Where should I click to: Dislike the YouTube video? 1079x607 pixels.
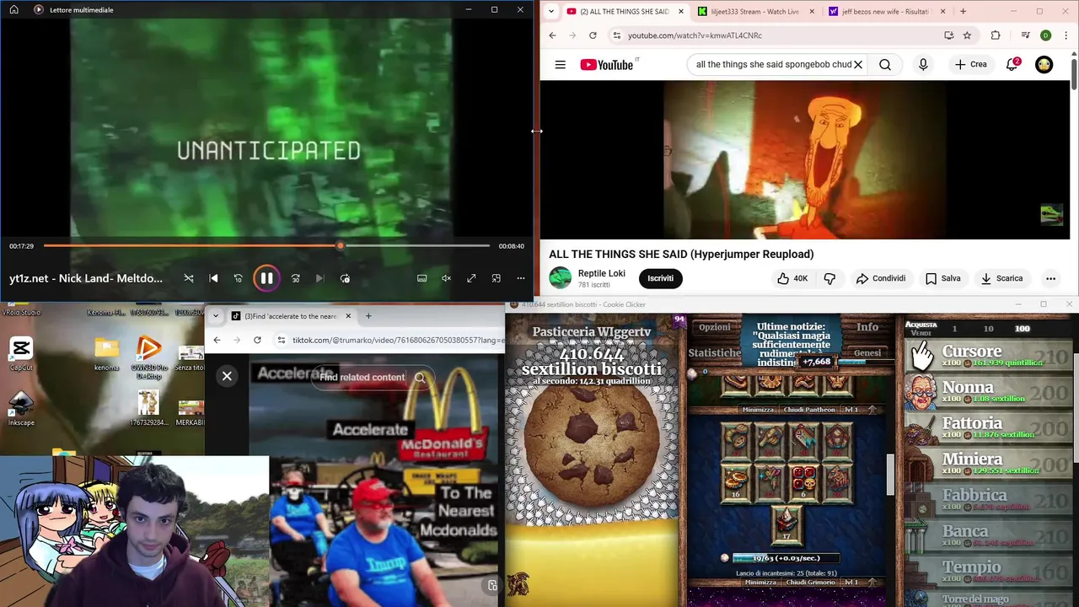click(x=829, y=278)
